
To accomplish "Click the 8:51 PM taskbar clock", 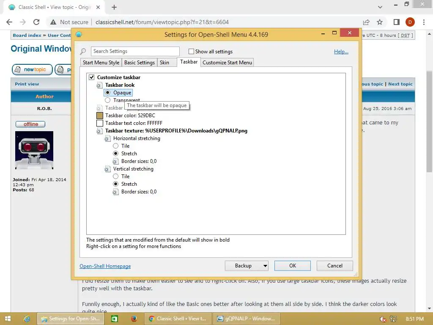I will (414, 319).
